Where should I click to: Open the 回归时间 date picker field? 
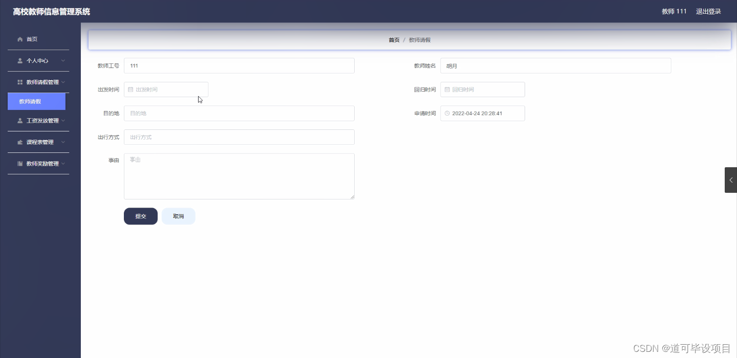click(482, 89)
